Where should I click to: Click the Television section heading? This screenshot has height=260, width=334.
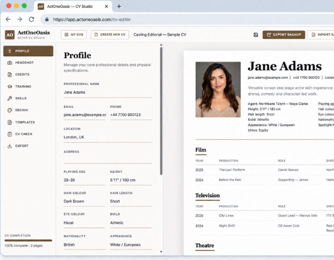coord(207,196)
